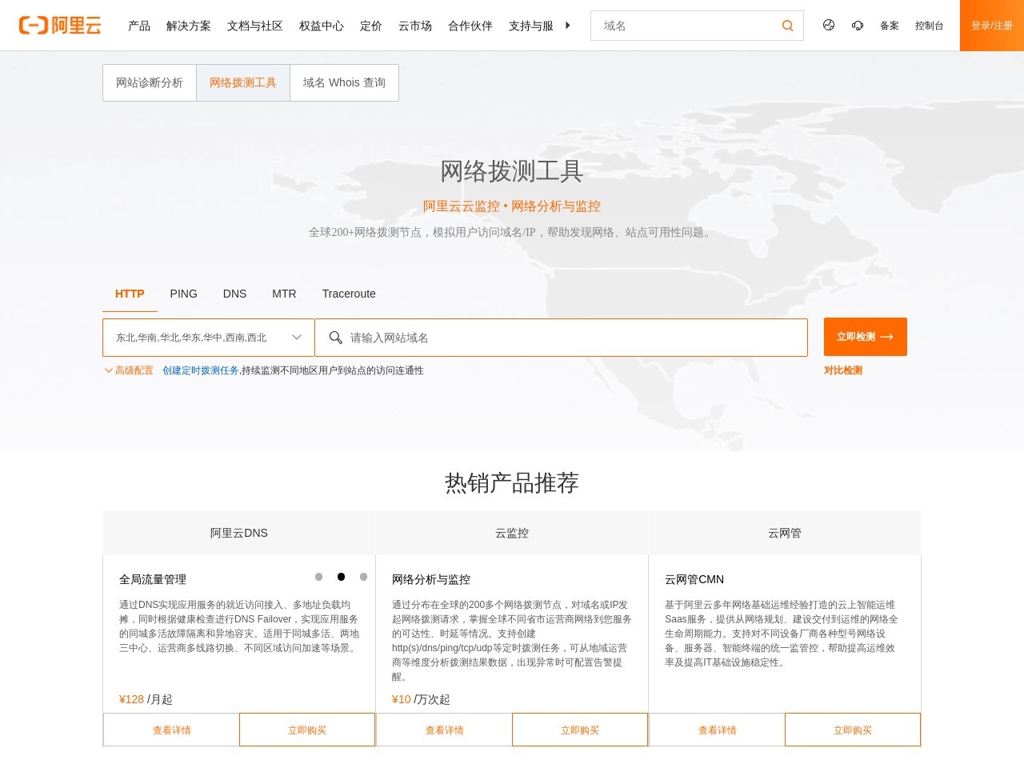Click the 对比检测 link
The image size is (1024, 768).
coord(842,370)
